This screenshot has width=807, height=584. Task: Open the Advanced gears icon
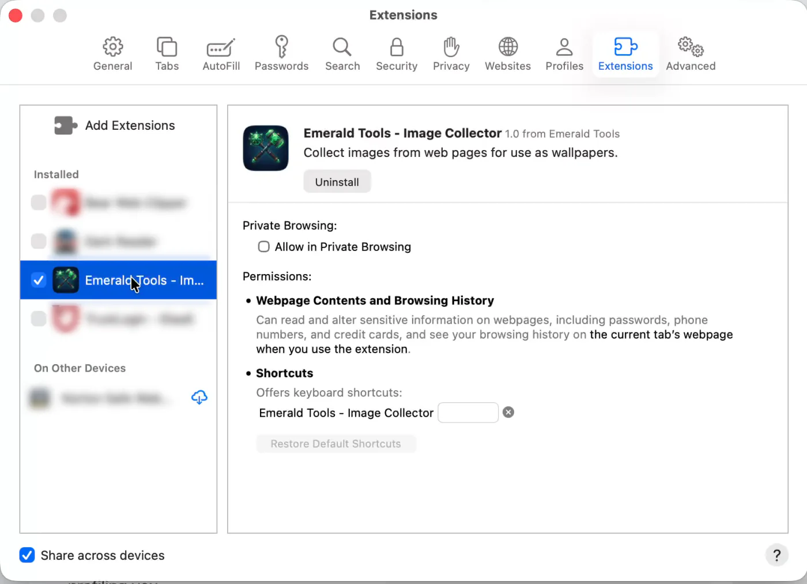point(691,47)
